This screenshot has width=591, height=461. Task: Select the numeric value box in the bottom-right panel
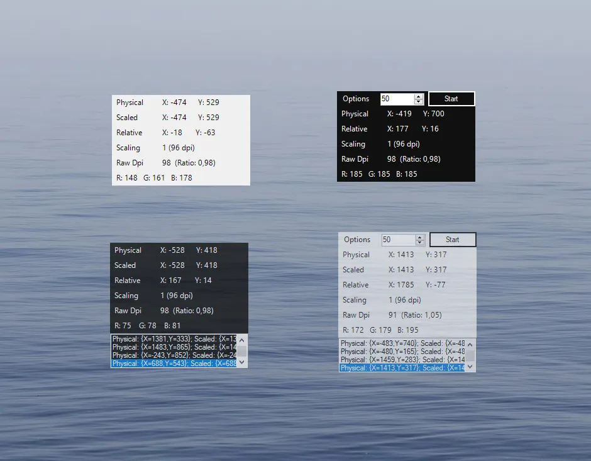click(397, 240)
